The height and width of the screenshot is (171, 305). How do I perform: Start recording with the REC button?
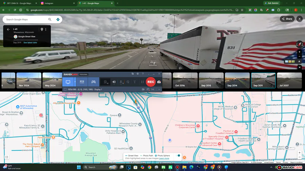coord(151,82)
